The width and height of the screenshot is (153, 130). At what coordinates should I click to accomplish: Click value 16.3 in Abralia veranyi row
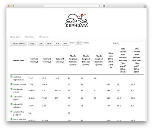(x=133, y=85)
